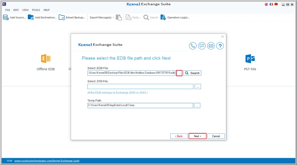Click the phone support icon in dialog
Screen dimensions: 297x165
pyautogui.click(x=193, y=46)
